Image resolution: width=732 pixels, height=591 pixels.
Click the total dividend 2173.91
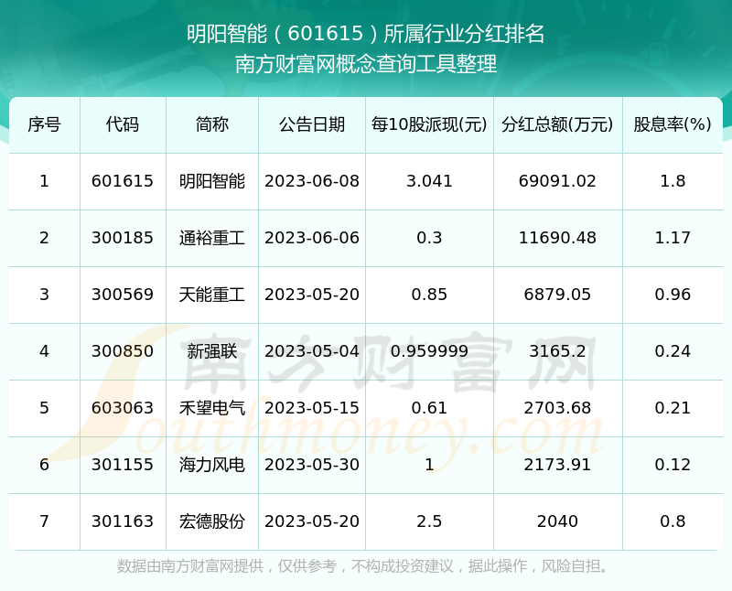557,465
